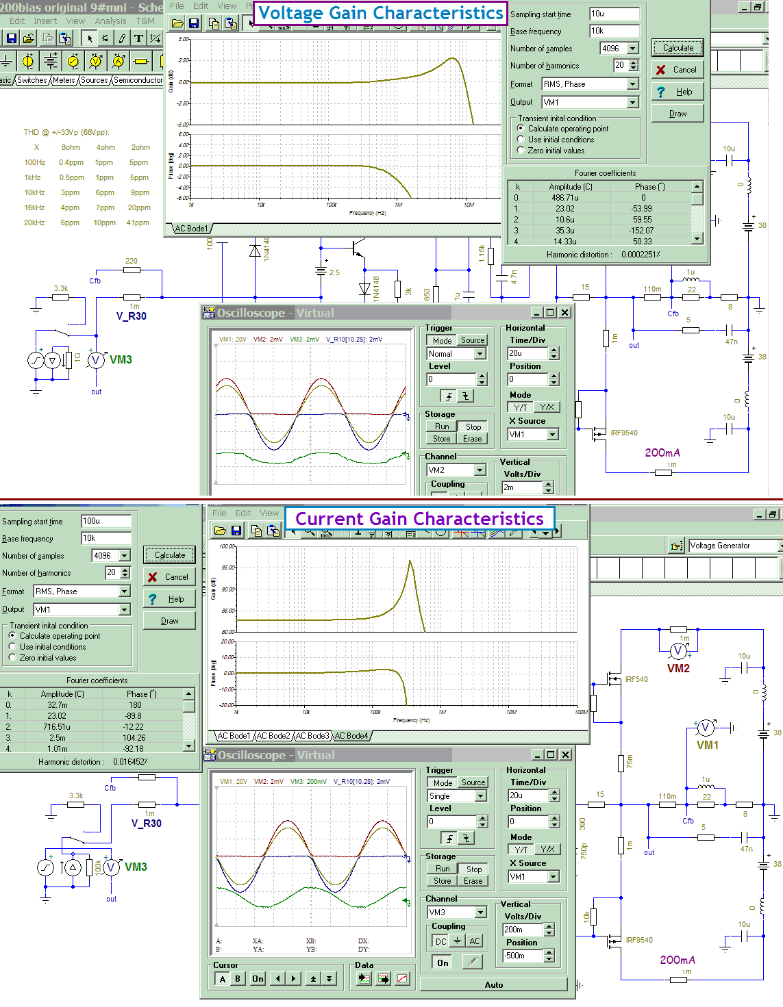The width and height of the screenshot is (783, 1007).
Task: Click Base frequency field in upper dialog
Action: (x=614, y=31)
